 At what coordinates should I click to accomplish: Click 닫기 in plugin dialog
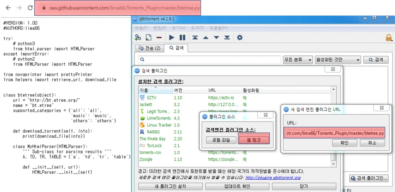click(304, 187)
